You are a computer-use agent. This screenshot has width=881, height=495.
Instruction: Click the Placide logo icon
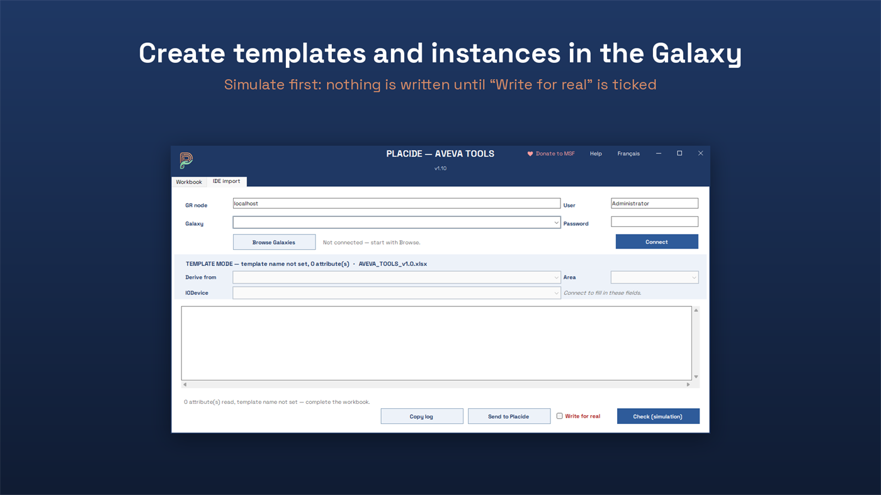pyautogui.click(x=186, y=160)
